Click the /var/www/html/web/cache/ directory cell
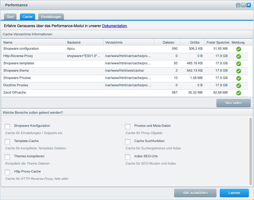This screenshot has height=200, width=254. click(x=125, y=70)
